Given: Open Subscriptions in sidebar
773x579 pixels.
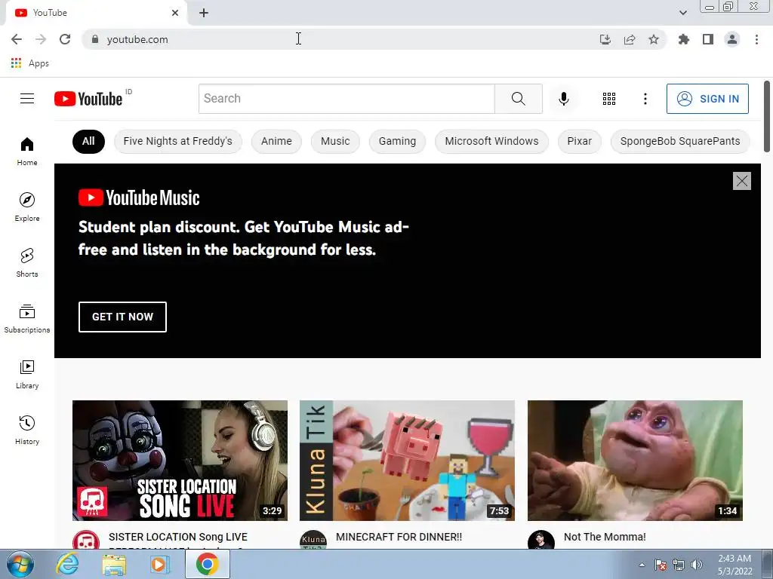Looking at the screenshot, I should 27,319.
